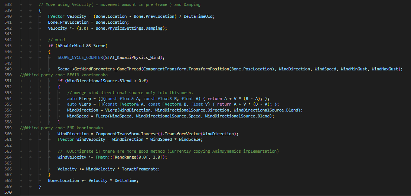Click 'DeltaTimeOld' on line 540
The width and height of the screenshot is (411, 196).
tap(198, 16)
